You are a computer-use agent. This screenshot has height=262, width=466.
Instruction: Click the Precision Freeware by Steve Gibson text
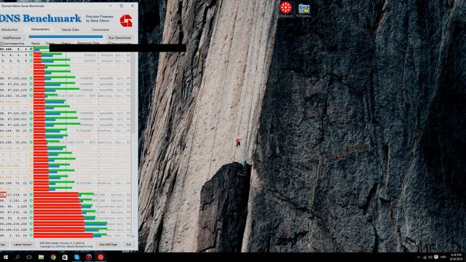[x=99, y=19]
